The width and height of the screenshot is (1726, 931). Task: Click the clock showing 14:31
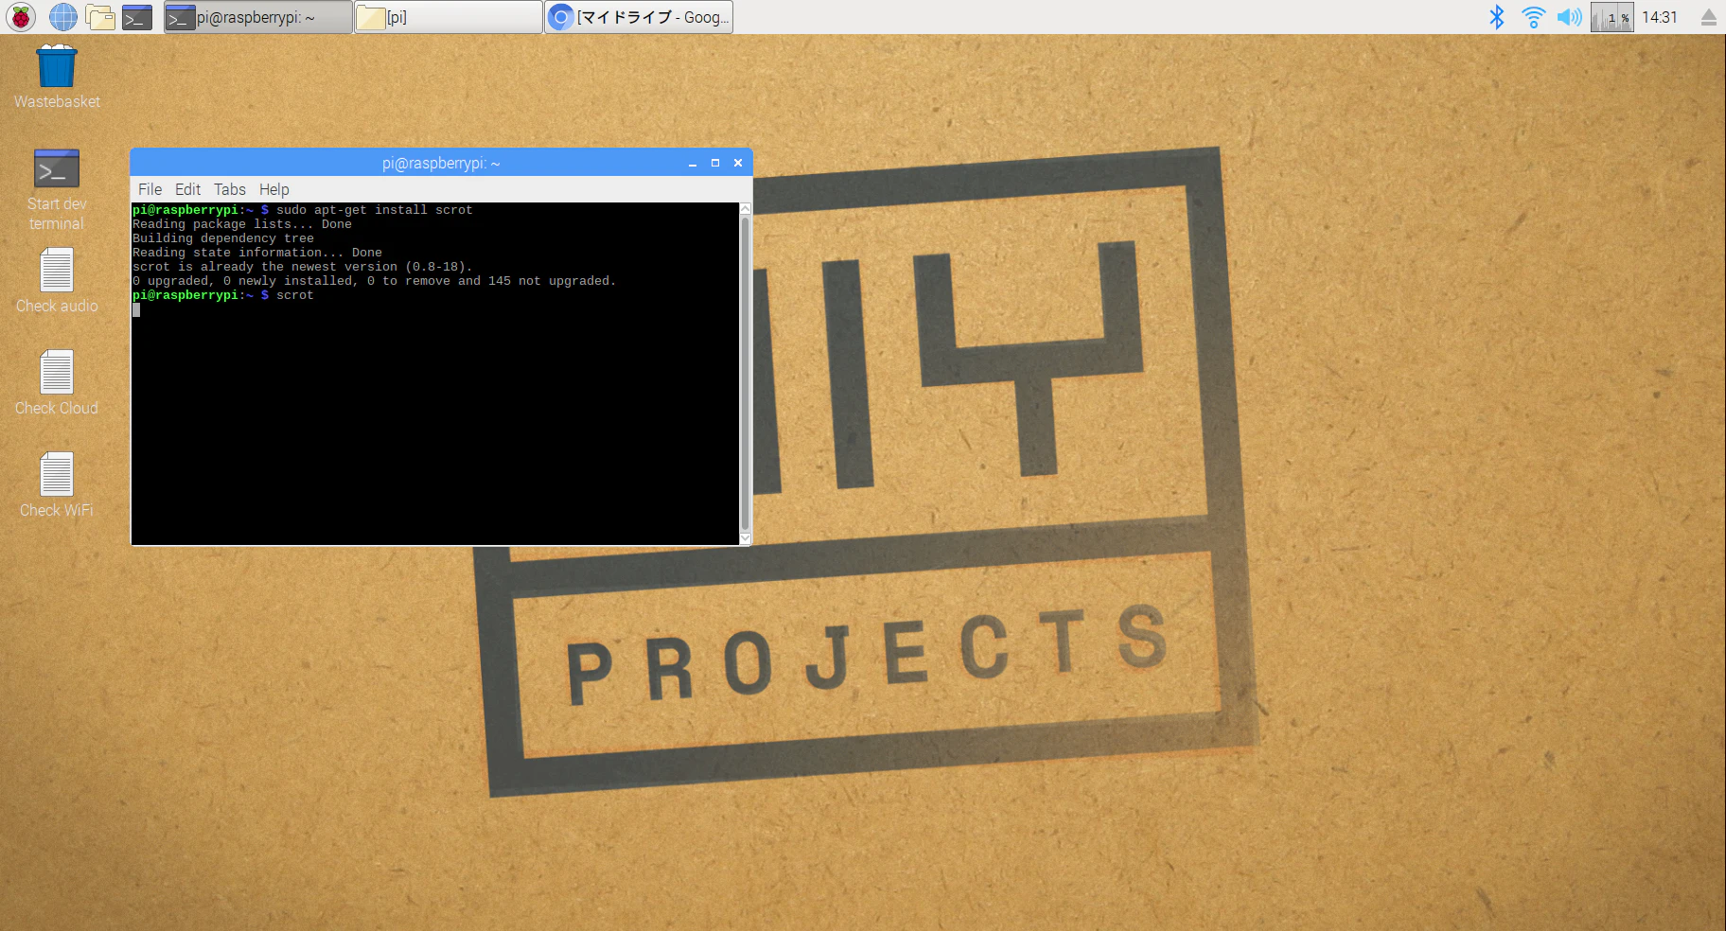(1659, 17)
